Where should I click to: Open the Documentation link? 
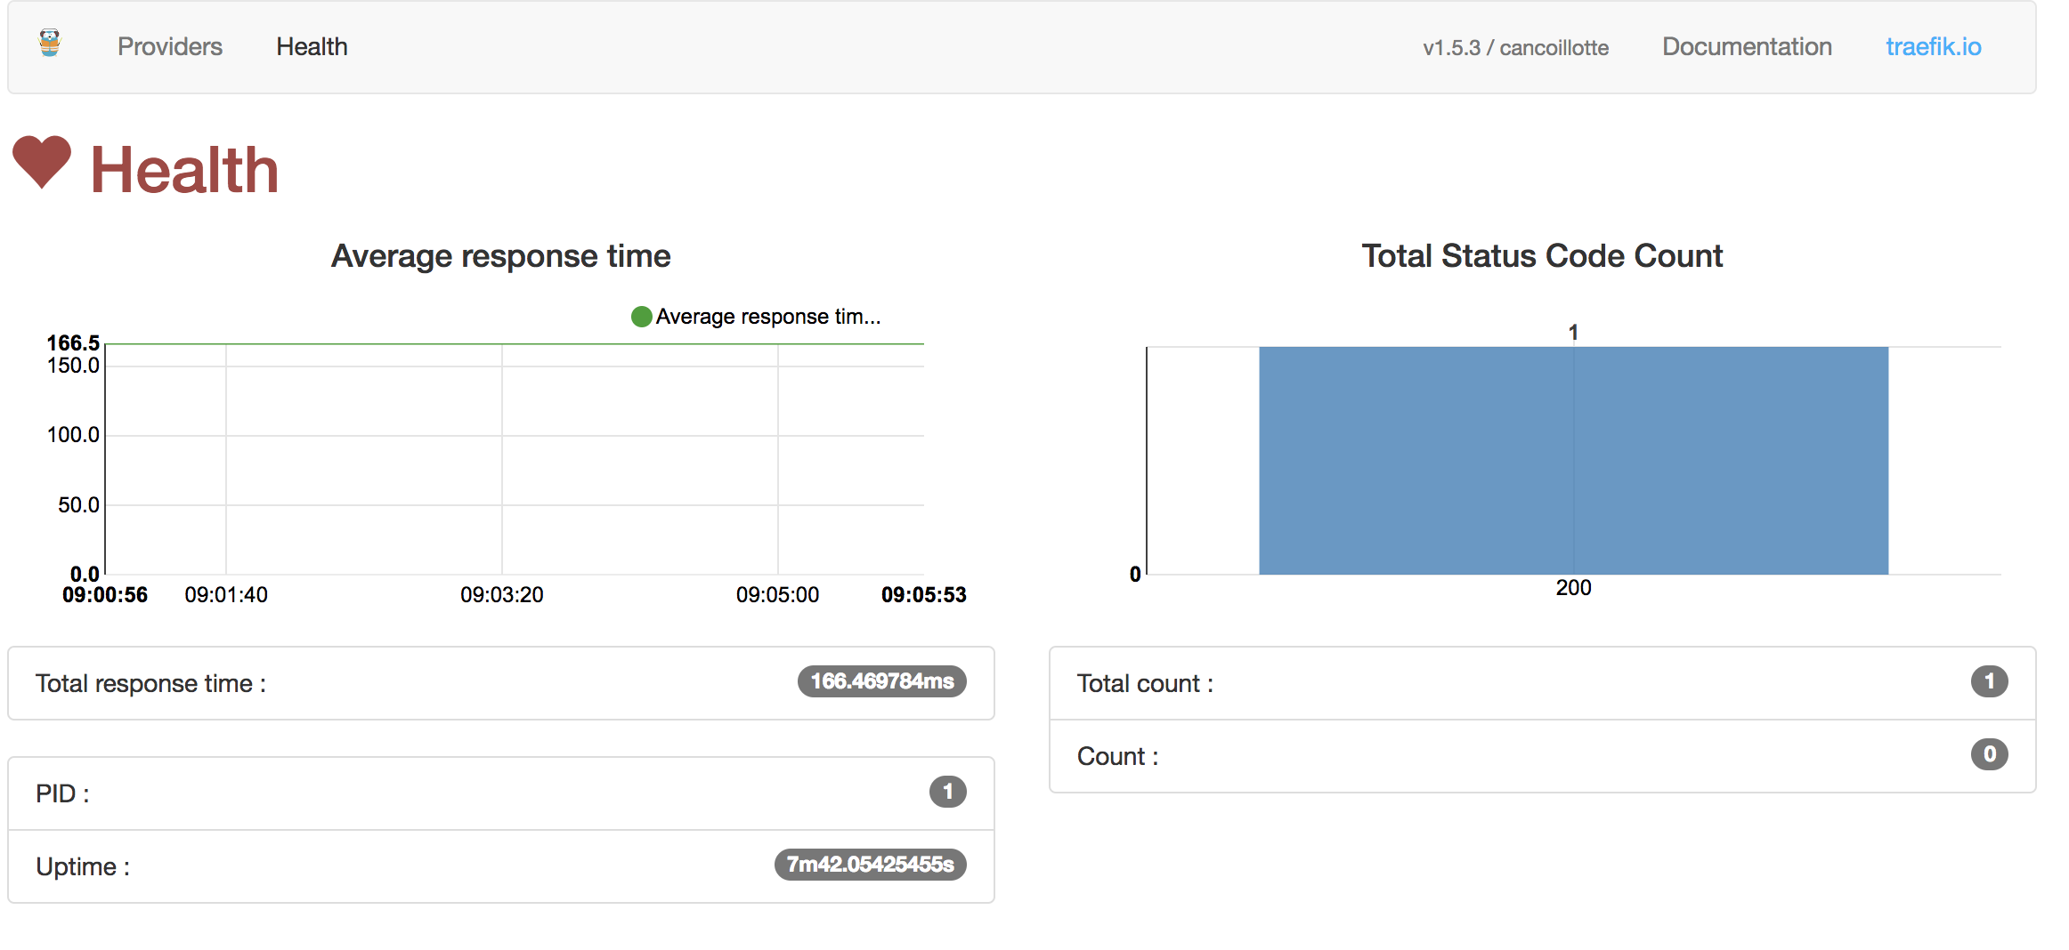(x=1747, y=46)
